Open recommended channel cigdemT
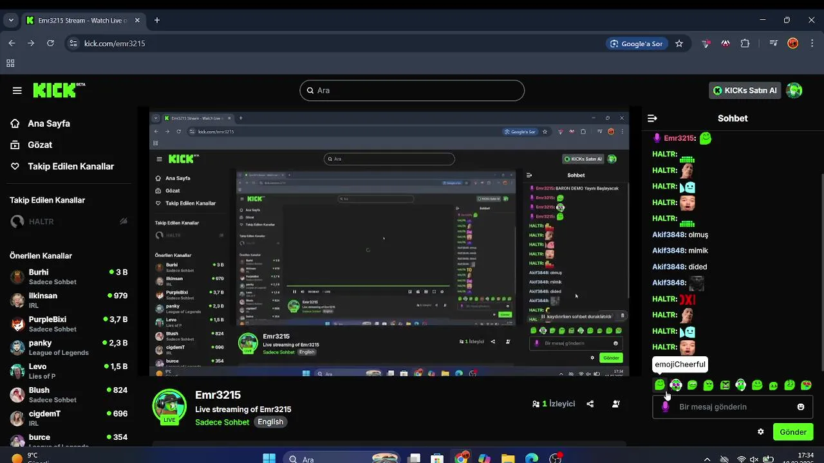Screen dimensions: 824x463 coord(69,418)
